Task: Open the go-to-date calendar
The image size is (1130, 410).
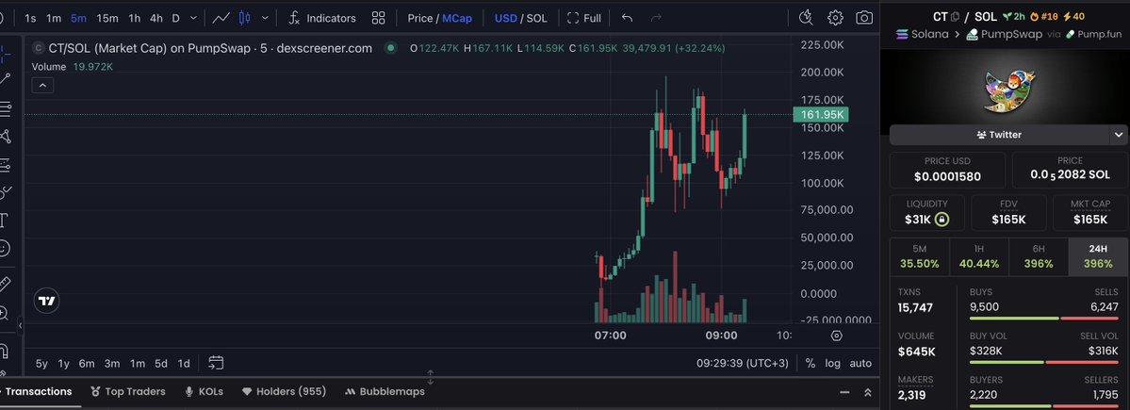Action: 216,363
